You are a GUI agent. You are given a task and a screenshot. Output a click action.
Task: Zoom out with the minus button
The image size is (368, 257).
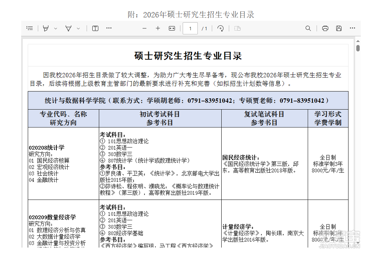tap(144, 28)
